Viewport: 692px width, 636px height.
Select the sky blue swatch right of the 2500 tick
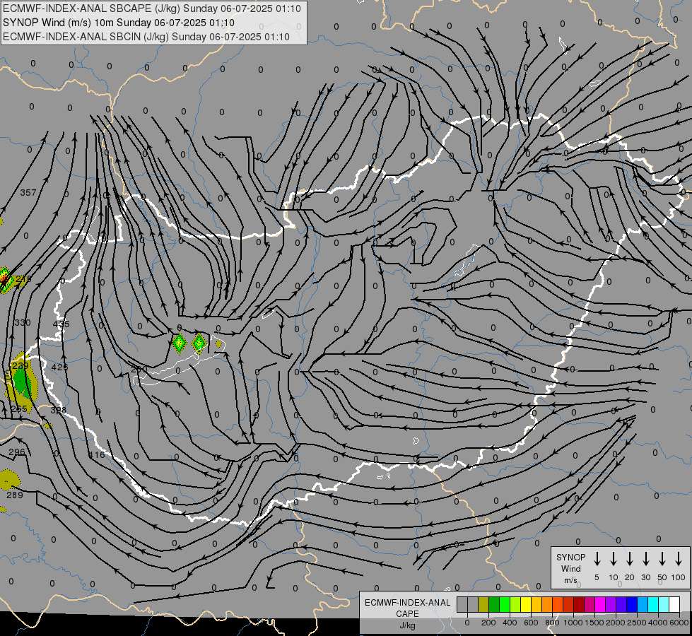point(642,605)
